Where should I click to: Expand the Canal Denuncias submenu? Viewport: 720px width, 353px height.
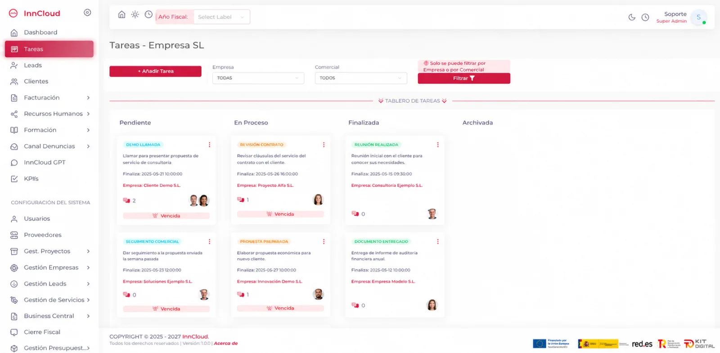pos(49,146)
